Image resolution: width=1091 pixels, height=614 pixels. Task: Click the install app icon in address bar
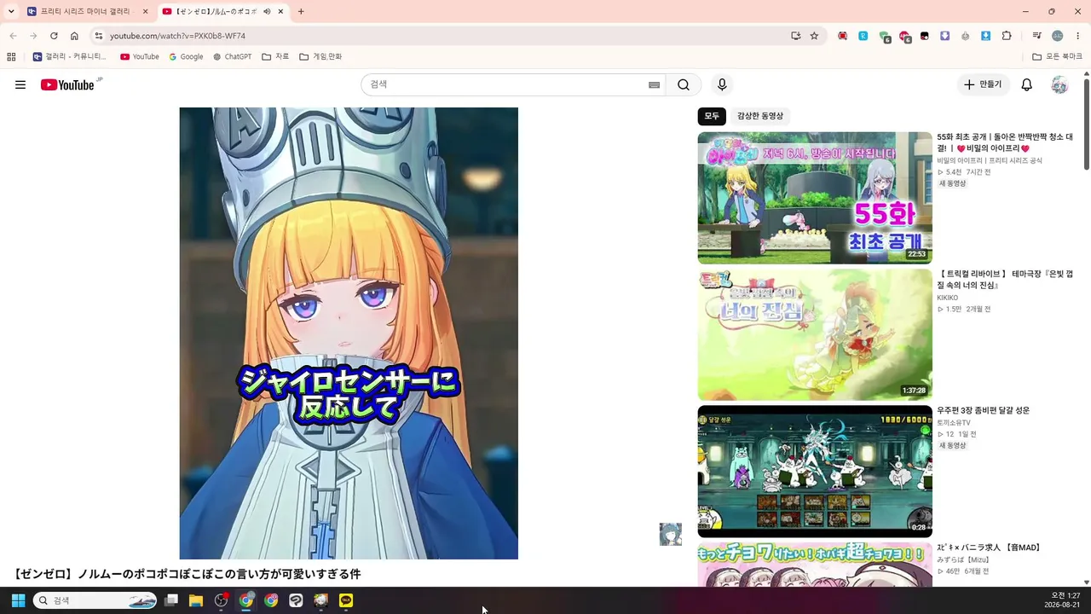(795, 36)
